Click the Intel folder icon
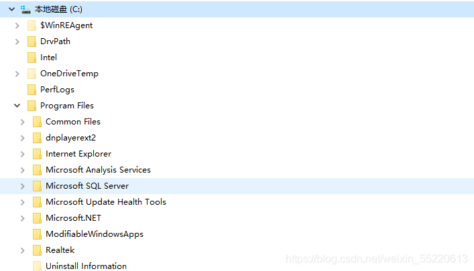The width and height of the screenshot is (474, 271). 32,58
